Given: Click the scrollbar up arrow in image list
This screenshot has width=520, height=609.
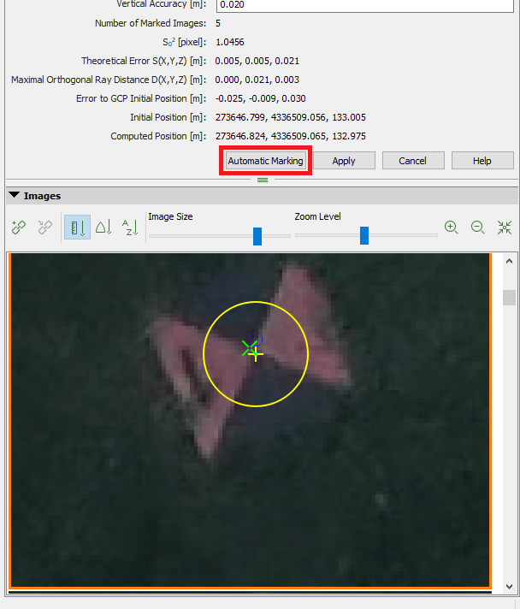Looking at the screenshot, I should 510,261.
